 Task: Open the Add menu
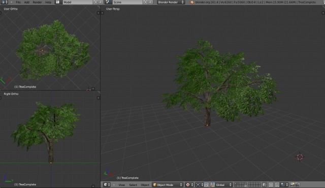tap(27, 2)
